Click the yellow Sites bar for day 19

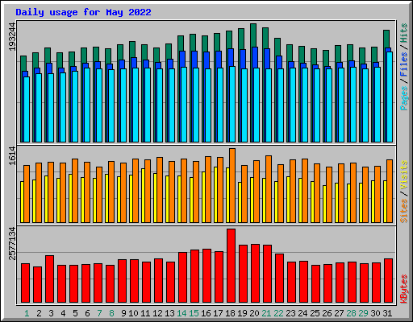[240, 203]
